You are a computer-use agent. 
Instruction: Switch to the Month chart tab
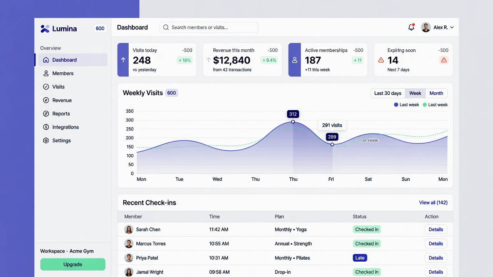(x=436, y=93)
